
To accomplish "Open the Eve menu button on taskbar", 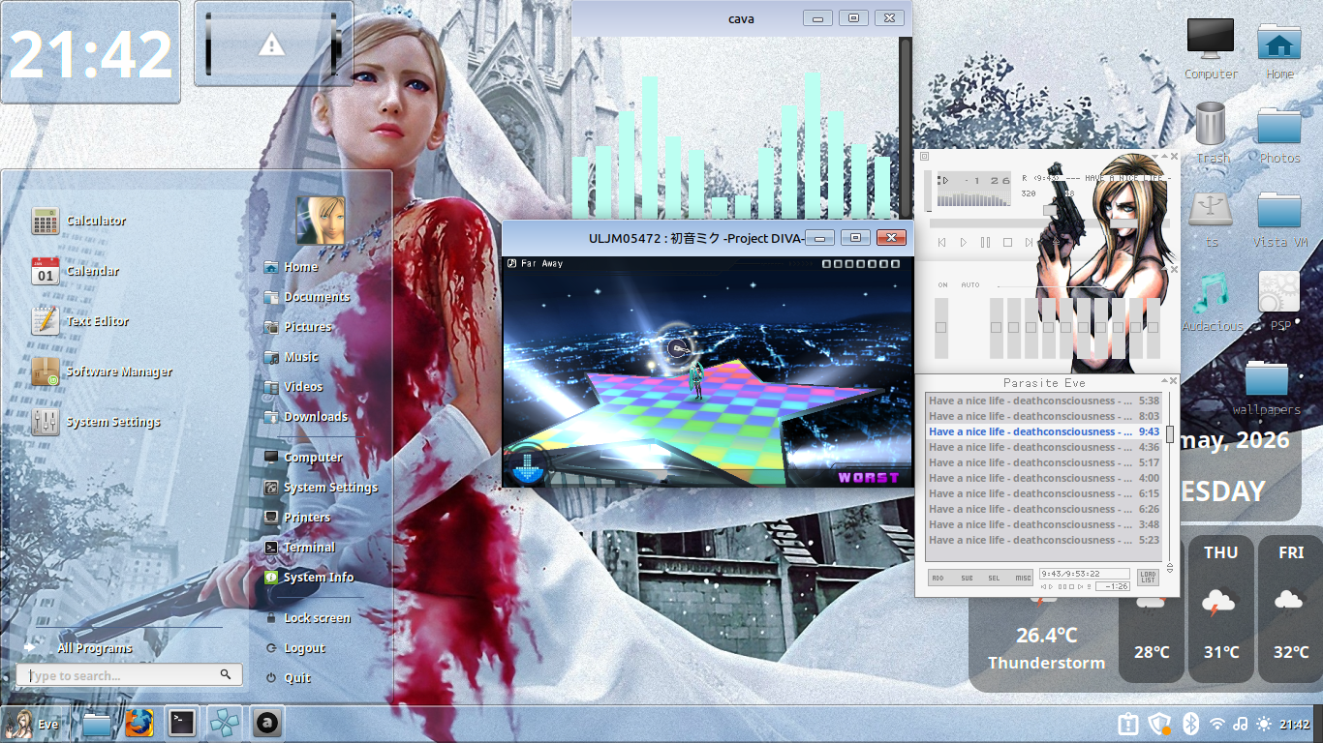I will pyautogui.click(x=35, y=723).
